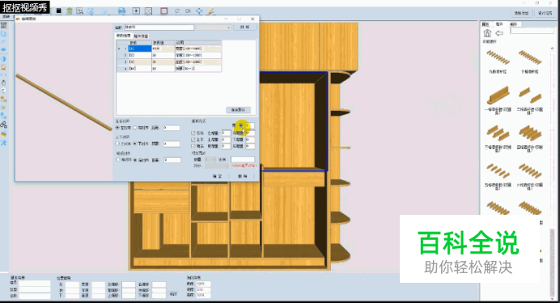Click the distance field in left-right alignment group
Image resolution: width=560 pixels, height=303 pixels.
[x=172, y=128]
